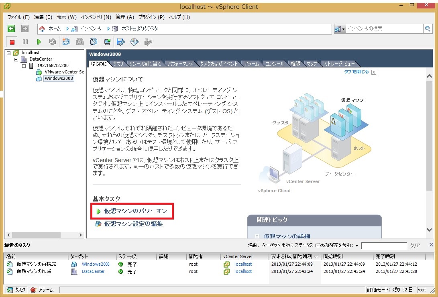Open the search scope dropdown arrow
Image resolution: width=438 pixels, height=297 pixels.
point(344,29)
